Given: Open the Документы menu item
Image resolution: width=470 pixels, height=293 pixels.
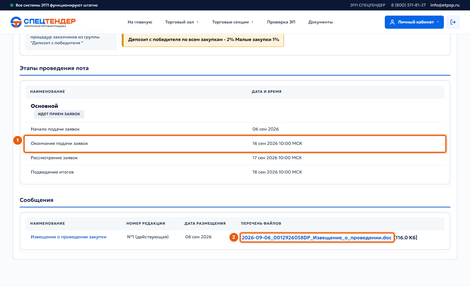Looking at the screenshot, I should point(320,22).
